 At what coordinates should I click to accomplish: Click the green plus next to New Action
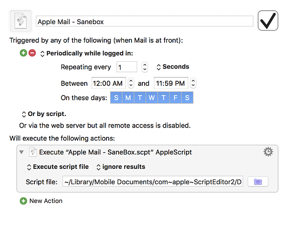(23, 201)
